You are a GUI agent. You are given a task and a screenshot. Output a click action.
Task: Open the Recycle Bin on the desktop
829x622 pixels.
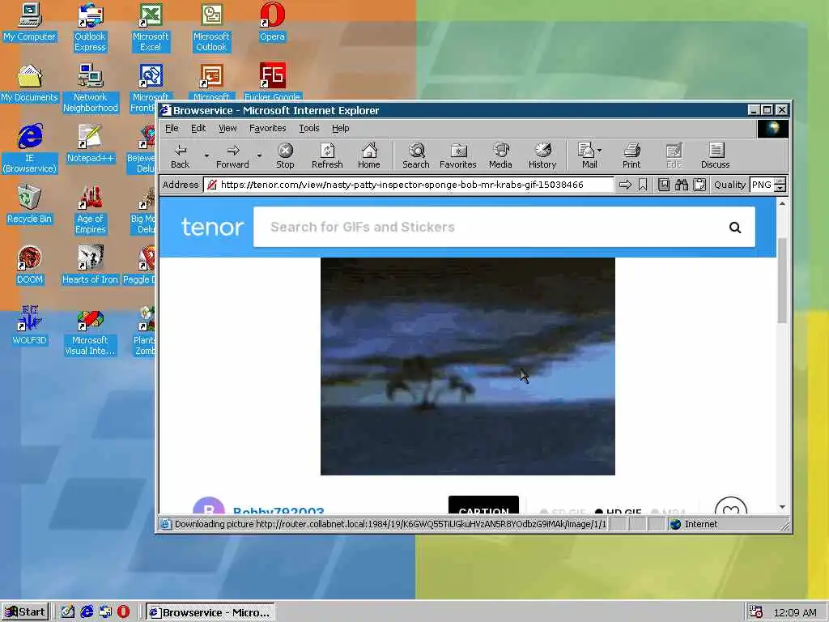click(x=29, y=205)
